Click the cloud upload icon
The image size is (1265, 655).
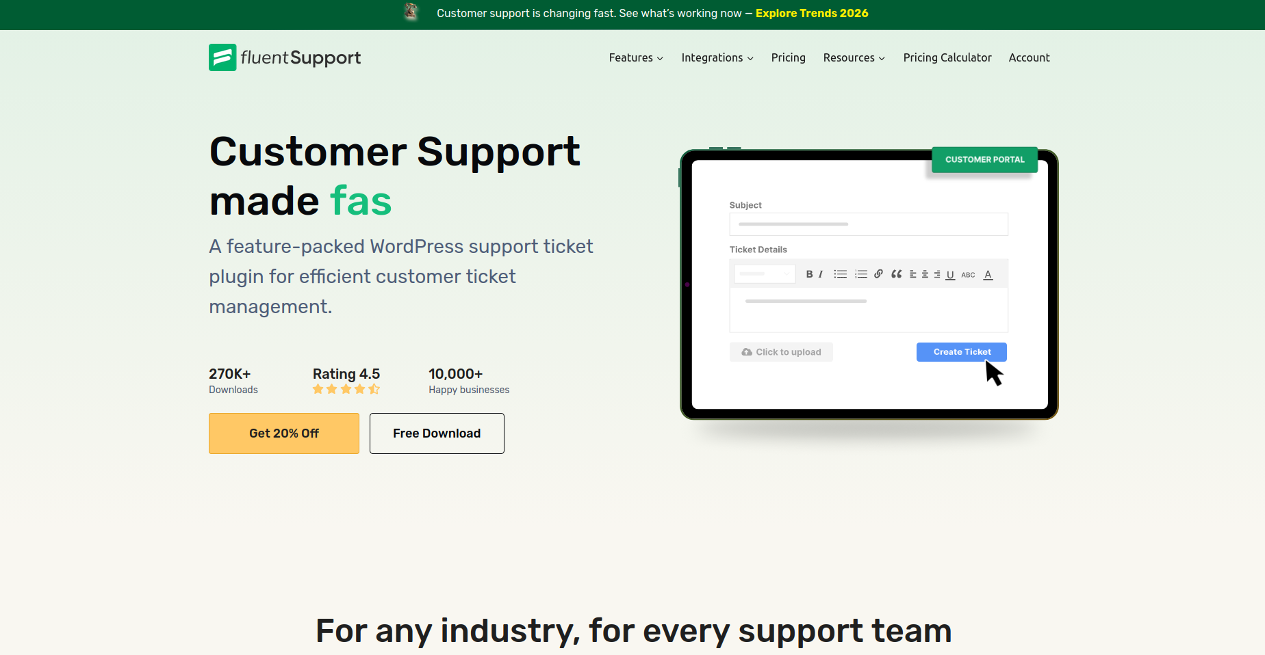(x=747, y=352)
